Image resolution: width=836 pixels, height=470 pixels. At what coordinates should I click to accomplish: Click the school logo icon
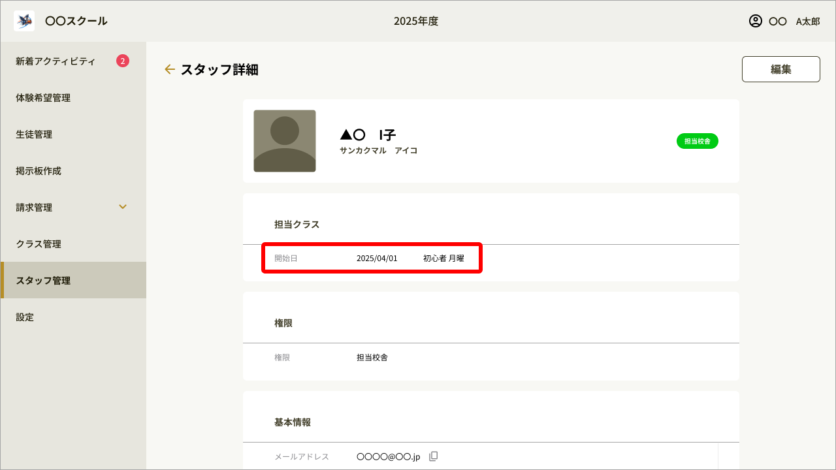click(24, 21)
